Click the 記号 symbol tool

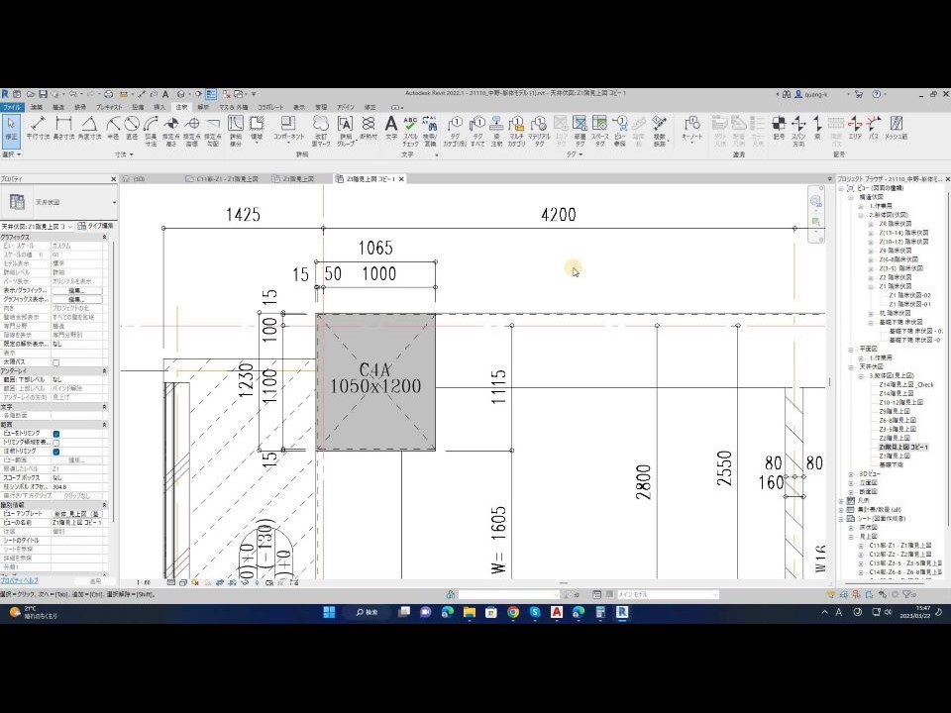click(x=779, y=128)
